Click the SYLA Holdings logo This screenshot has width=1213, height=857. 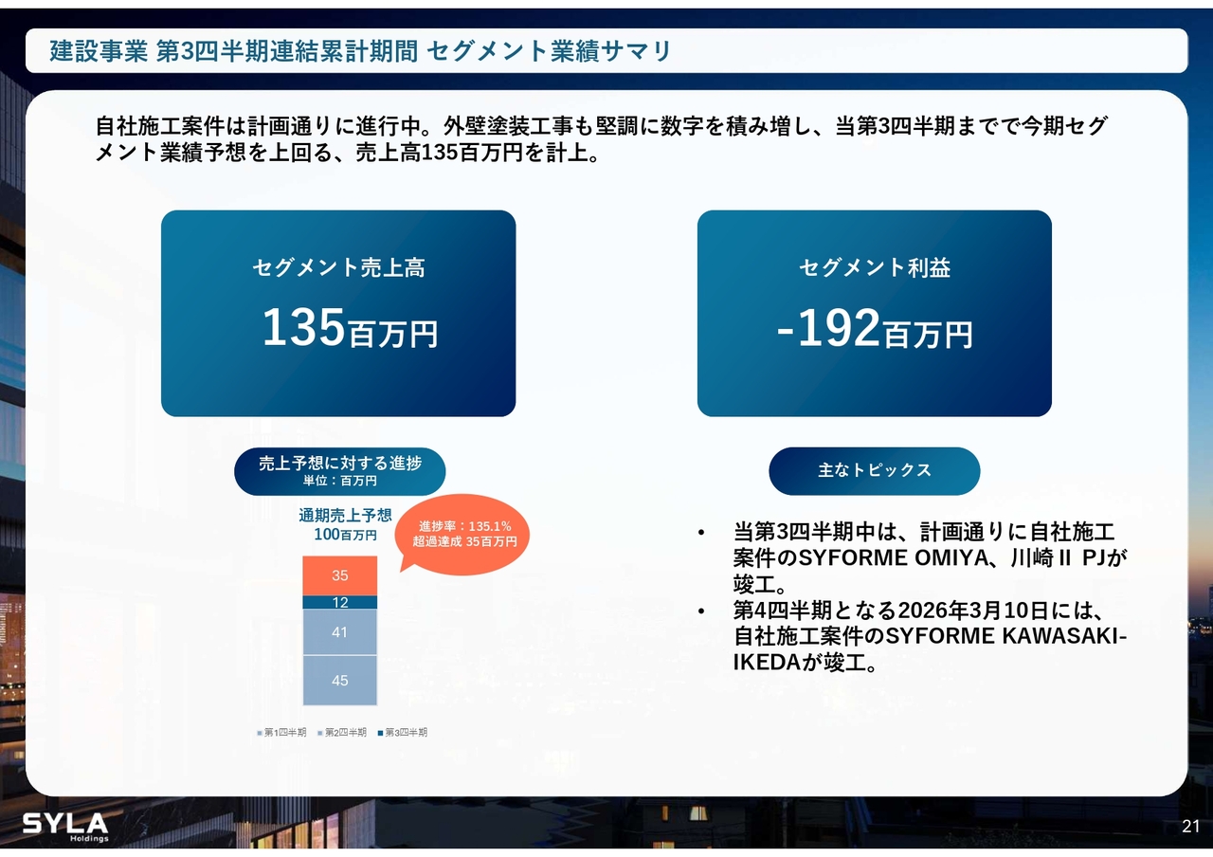pos(64,826)
